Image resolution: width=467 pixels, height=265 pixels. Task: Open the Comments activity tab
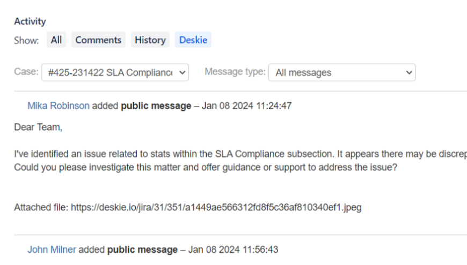[x=98, y=40]
